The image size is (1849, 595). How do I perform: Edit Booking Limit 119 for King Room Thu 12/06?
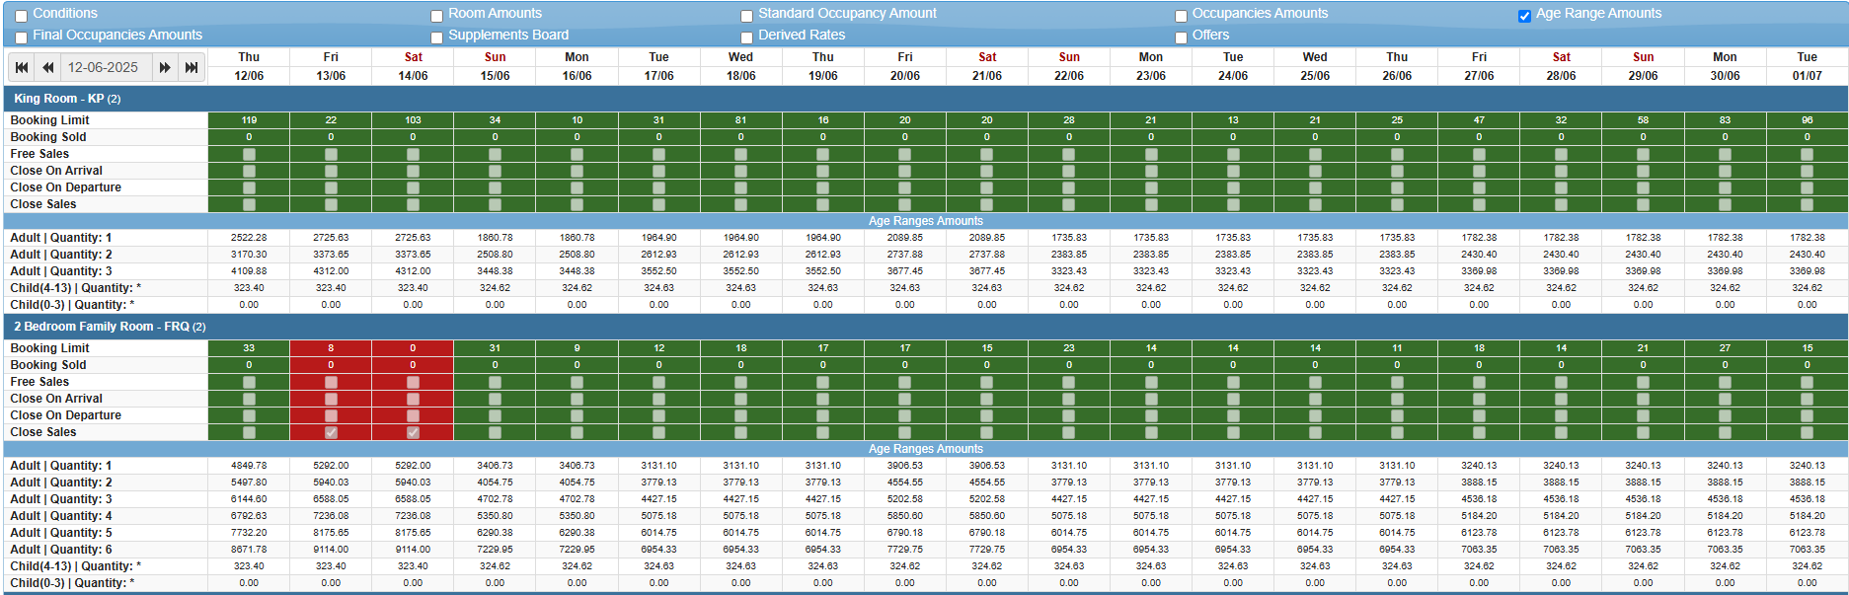248,119
